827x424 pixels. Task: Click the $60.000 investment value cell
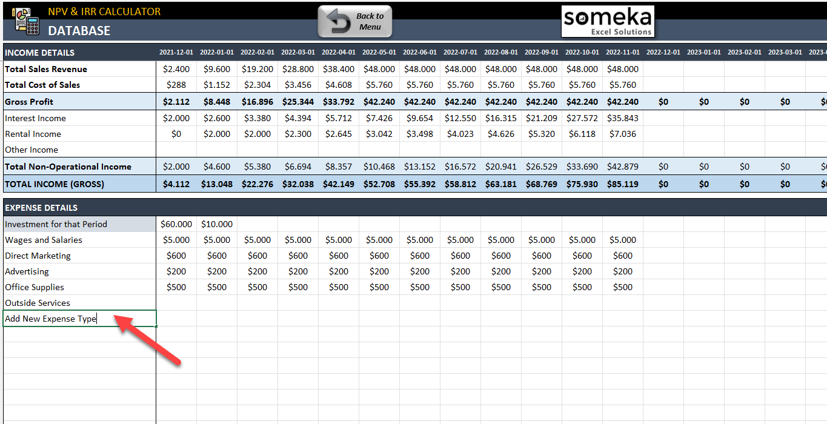[x=176, y=224]
